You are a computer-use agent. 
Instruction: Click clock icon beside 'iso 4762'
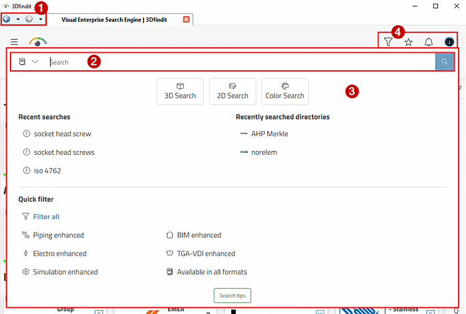click(27, 170)
